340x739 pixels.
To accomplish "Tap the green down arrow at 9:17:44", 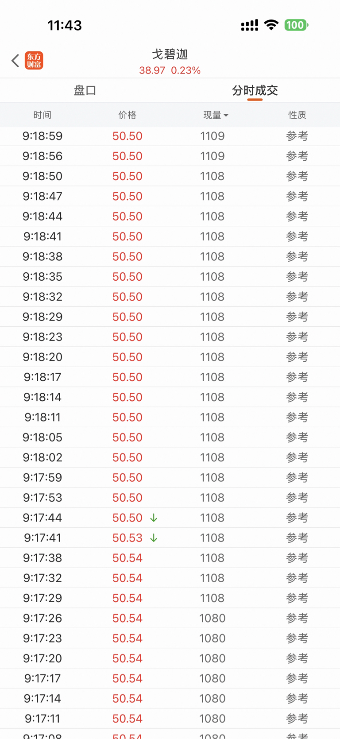I will tap(154, 518).
